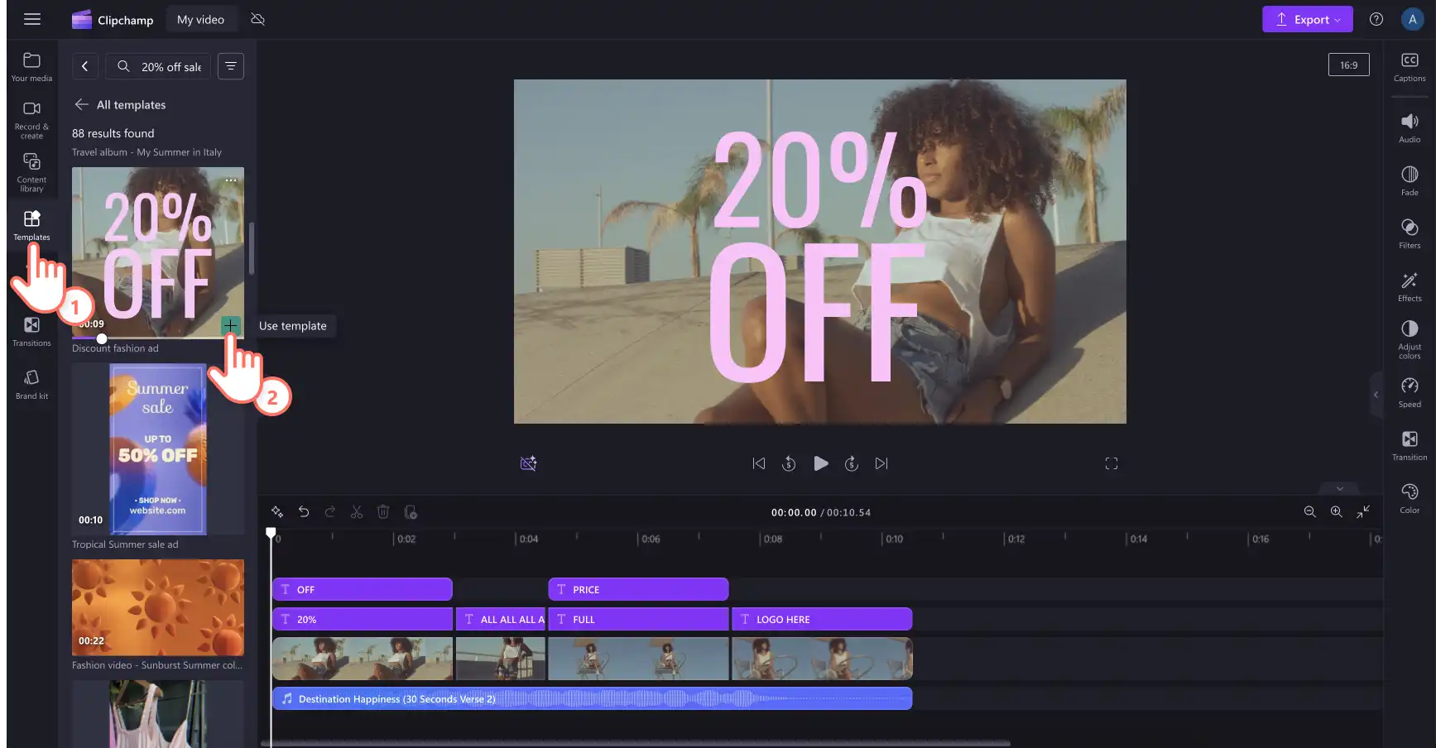Switch to Your media tab
The image size is (1436, 748).
click(x=31, y=67)
